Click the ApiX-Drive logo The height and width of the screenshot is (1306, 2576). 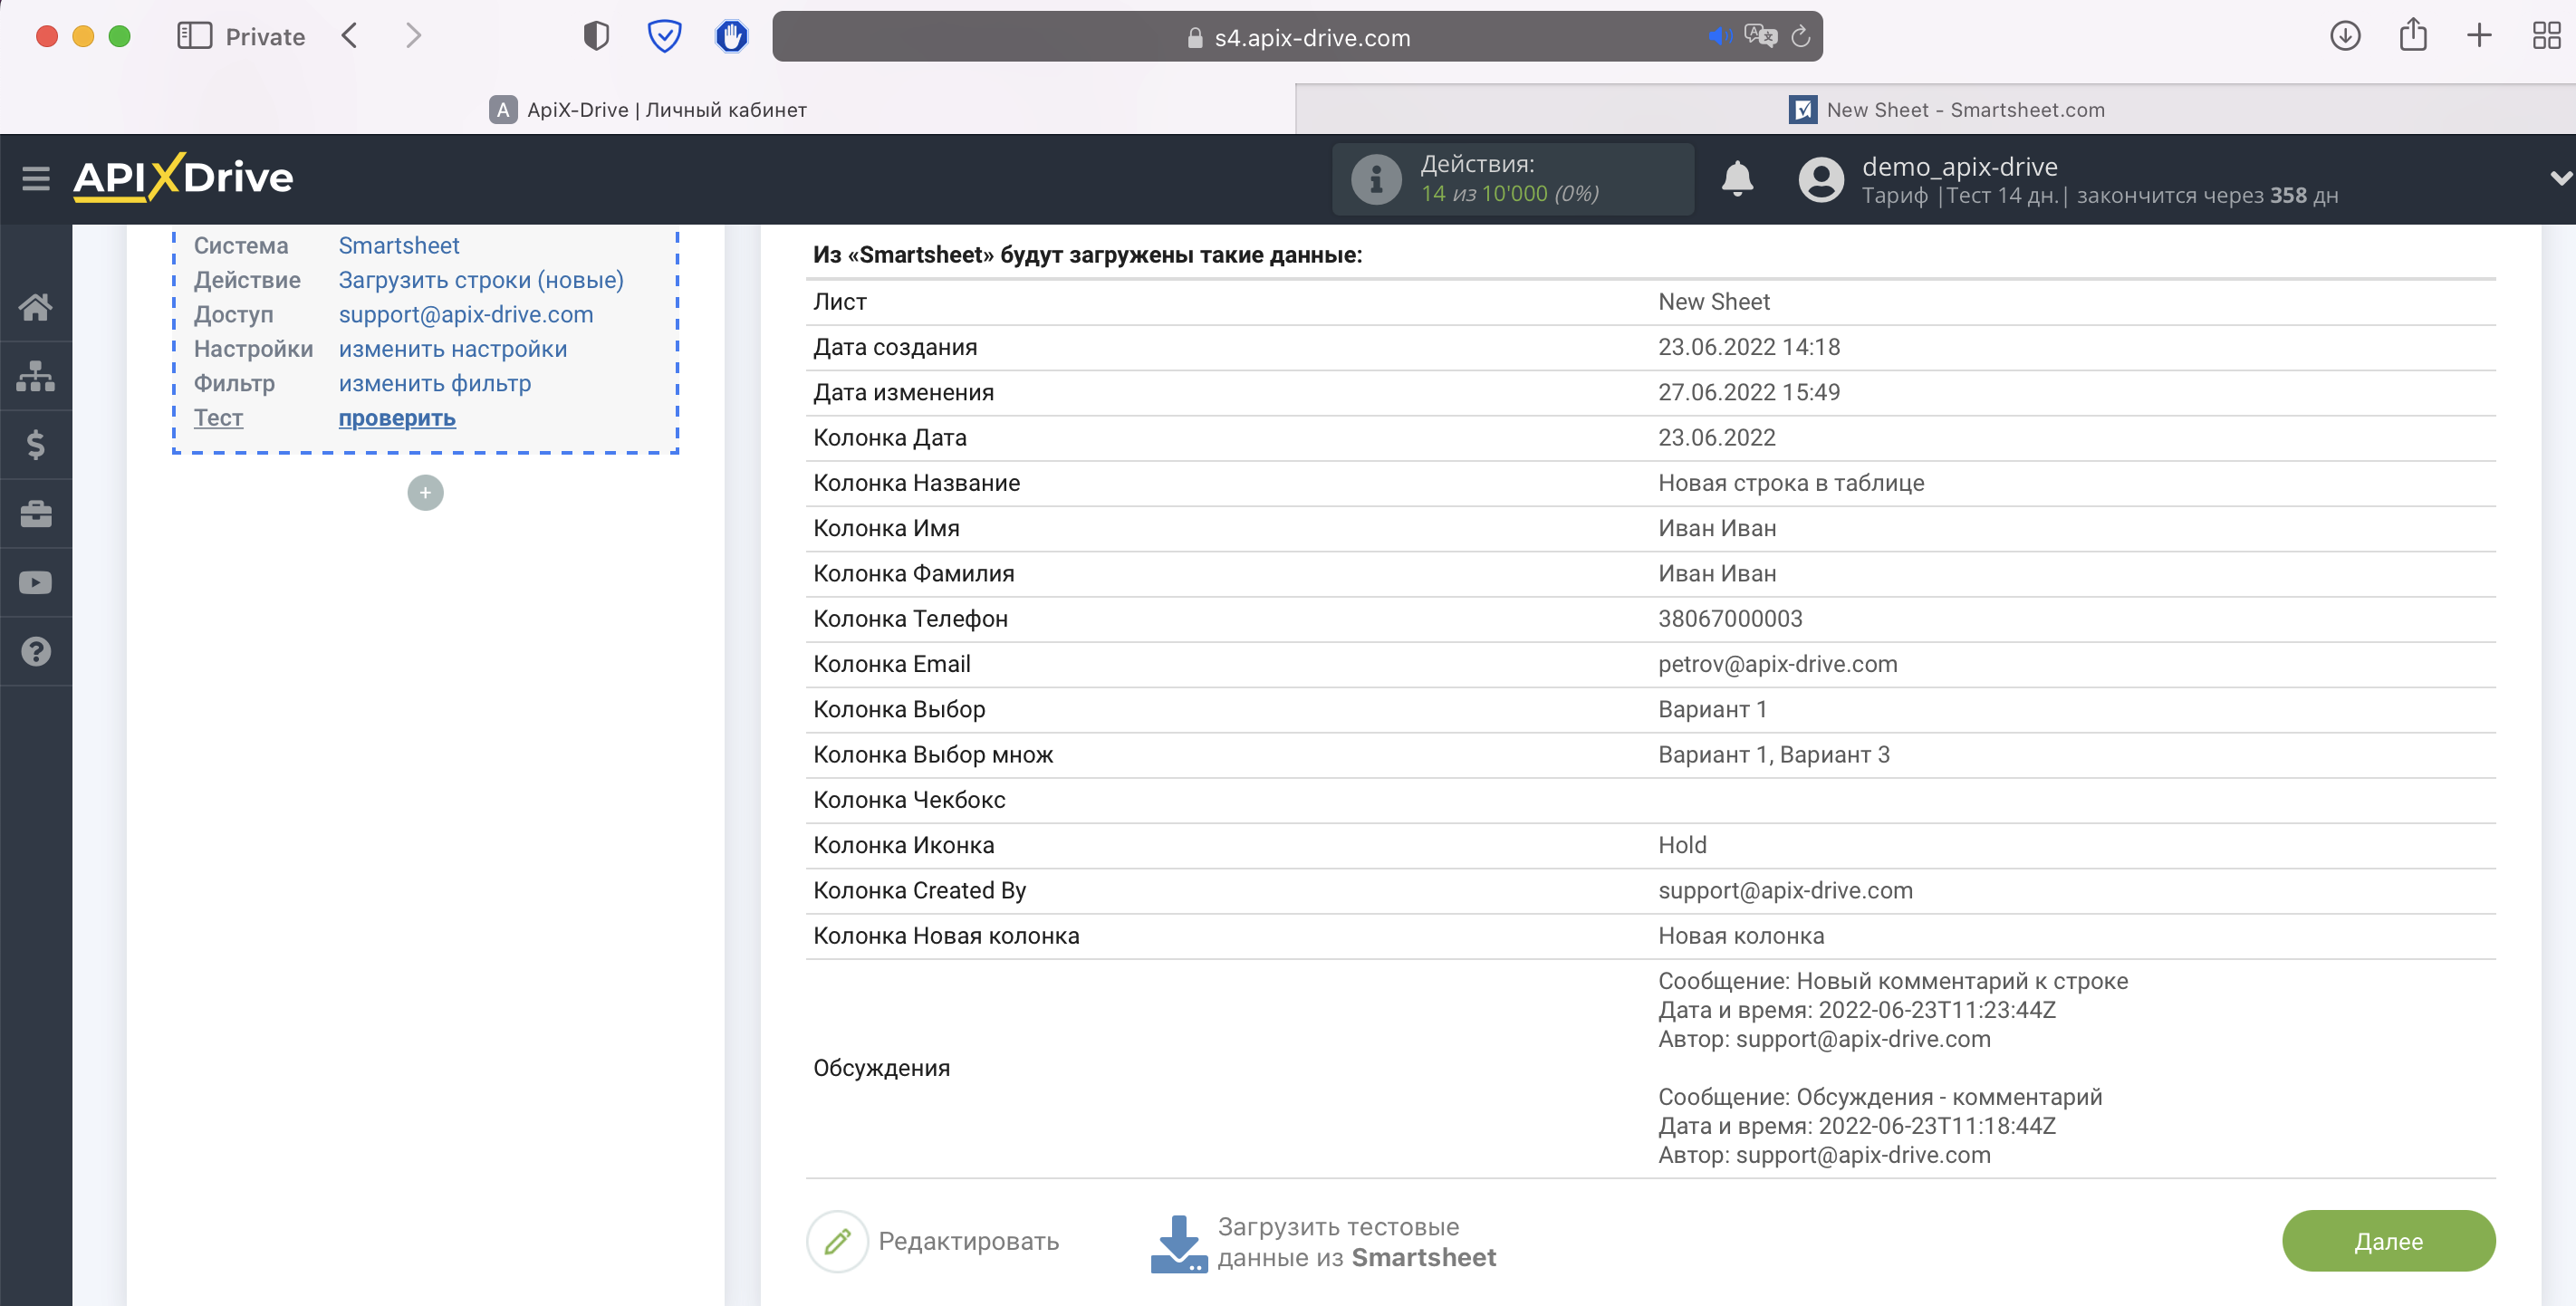pos(183,178)
